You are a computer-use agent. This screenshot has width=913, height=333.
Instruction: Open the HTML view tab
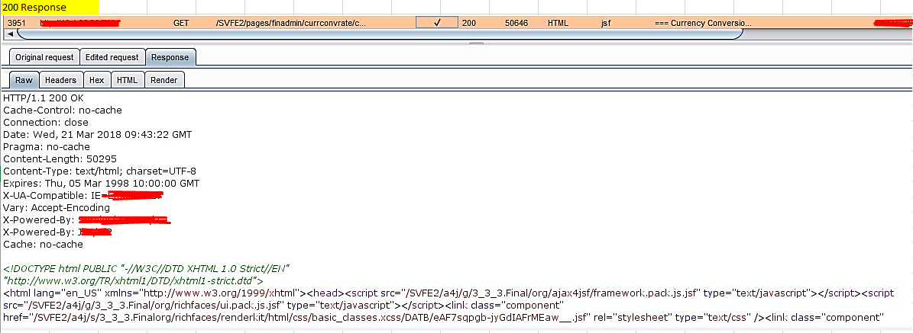coord(127,79)
